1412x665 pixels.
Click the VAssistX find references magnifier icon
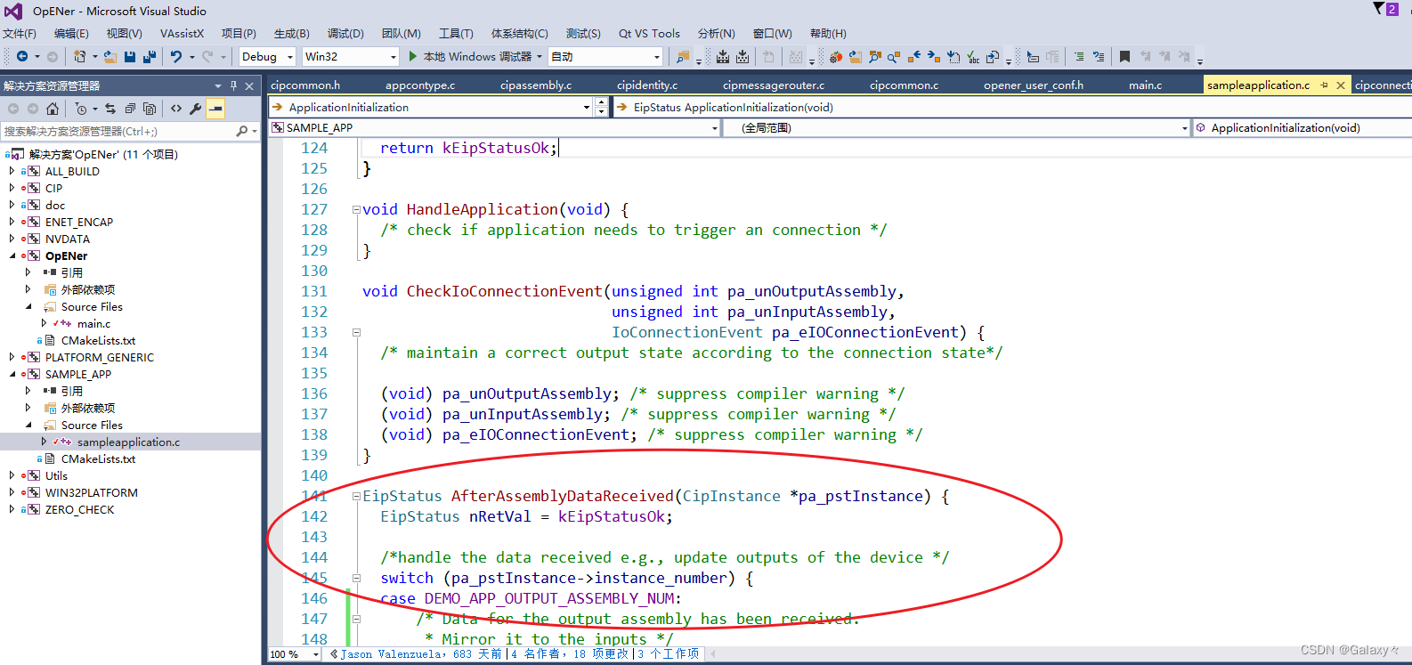894,56
